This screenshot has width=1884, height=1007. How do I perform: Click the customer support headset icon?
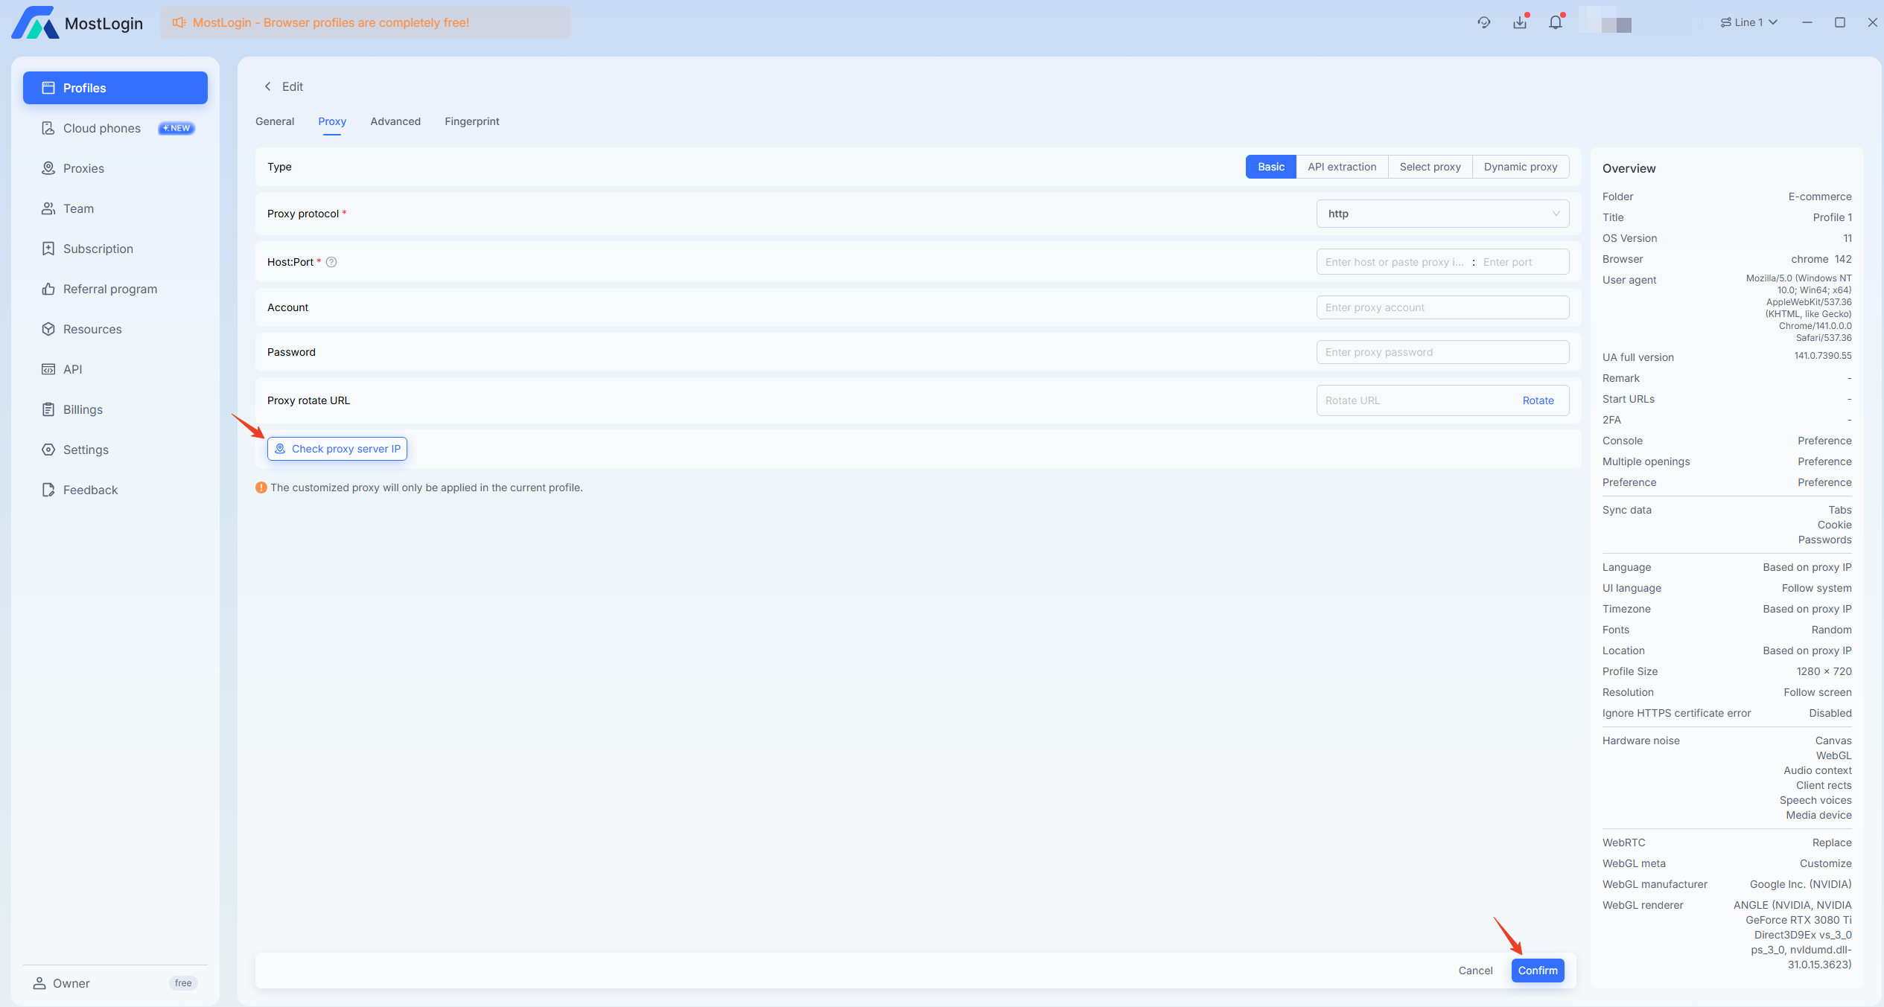1483,22
